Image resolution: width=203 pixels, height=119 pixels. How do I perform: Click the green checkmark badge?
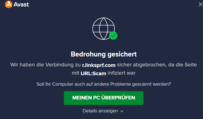pos(113,36)
